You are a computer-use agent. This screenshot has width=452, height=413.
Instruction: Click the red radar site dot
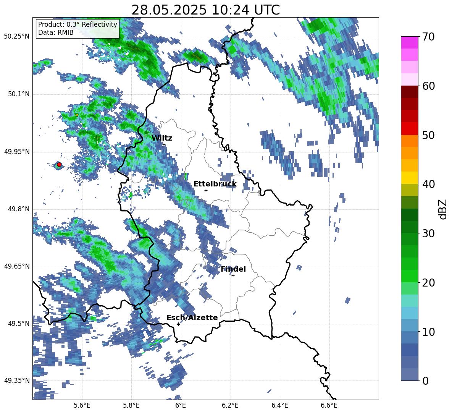(x=59, y=165)
